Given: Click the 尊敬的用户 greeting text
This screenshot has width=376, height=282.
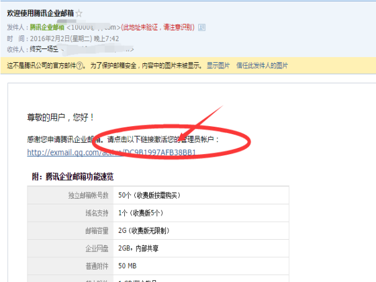Looking at the screenshot, I should [x=60, y=116].
